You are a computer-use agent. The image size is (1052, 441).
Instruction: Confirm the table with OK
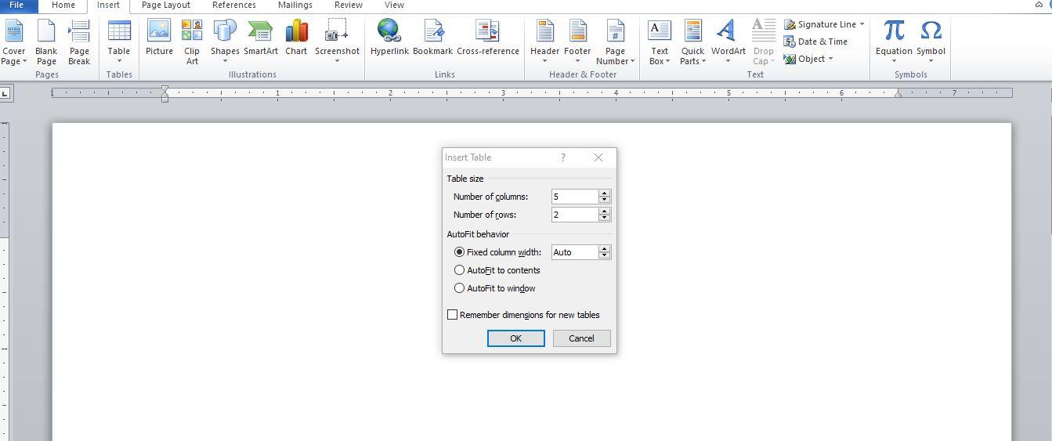(x=515, y=338)
